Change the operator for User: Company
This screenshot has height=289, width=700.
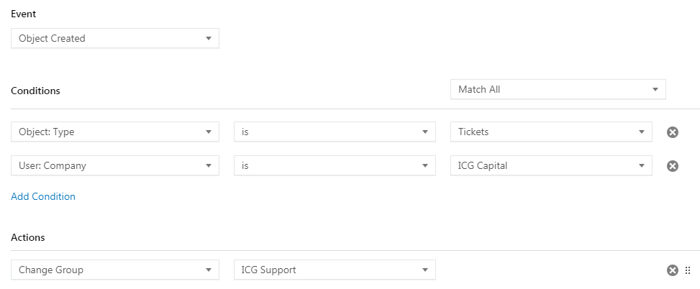[x=335, y=165]
